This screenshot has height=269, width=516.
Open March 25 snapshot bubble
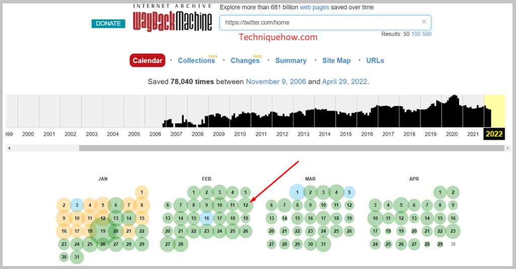point(336,231)
